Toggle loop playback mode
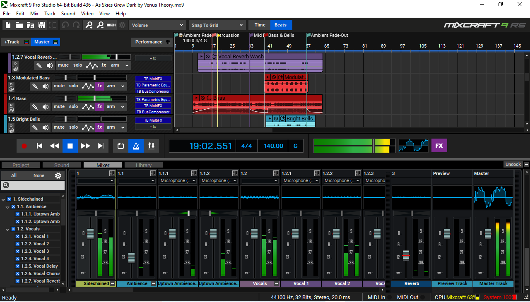The image size is (530, 302). pyautogui.click(x=120, y=146)
